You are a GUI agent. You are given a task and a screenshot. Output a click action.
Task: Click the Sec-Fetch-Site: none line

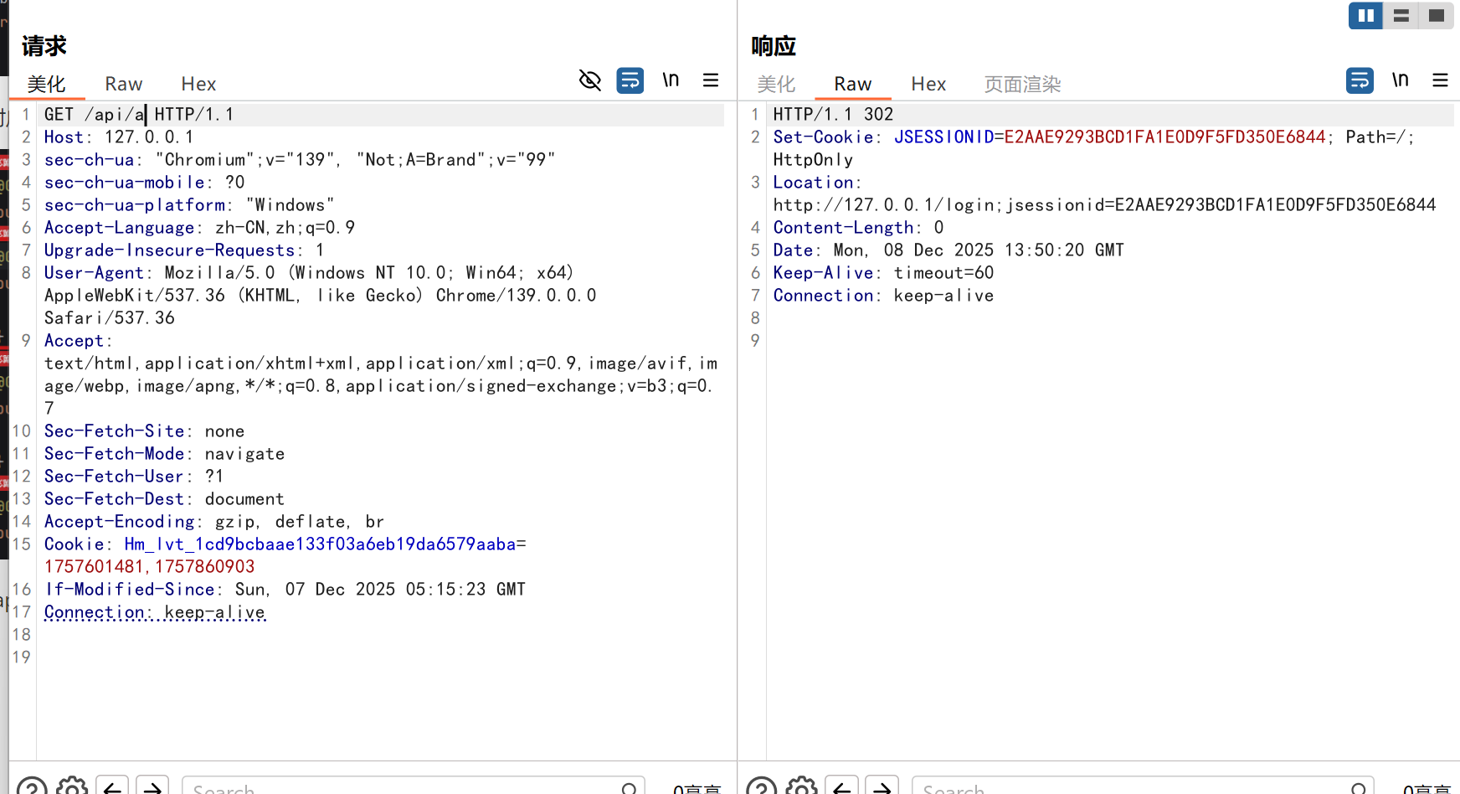[x=144, y=431]
